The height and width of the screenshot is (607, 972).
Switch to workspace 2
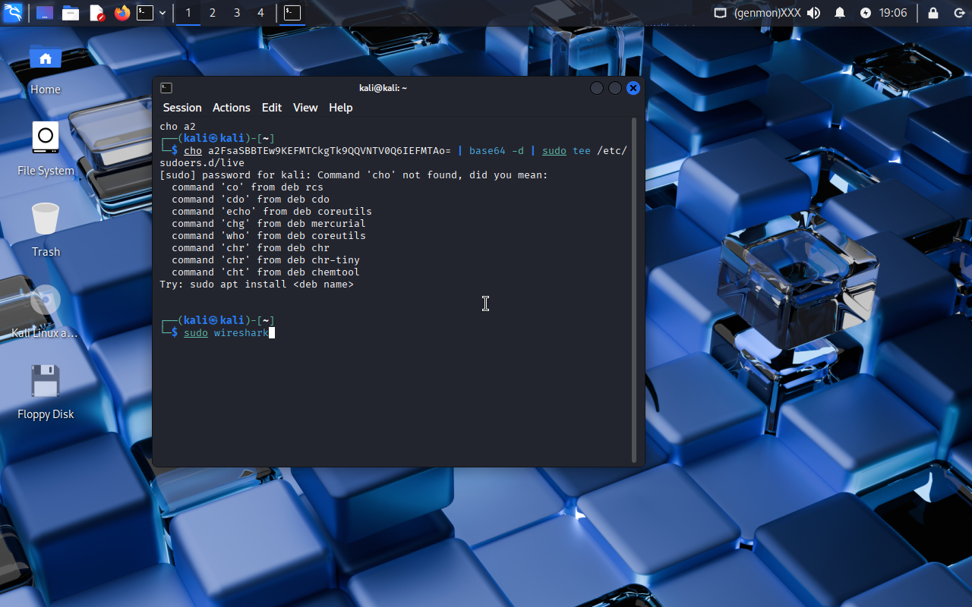tap(213, 13)
